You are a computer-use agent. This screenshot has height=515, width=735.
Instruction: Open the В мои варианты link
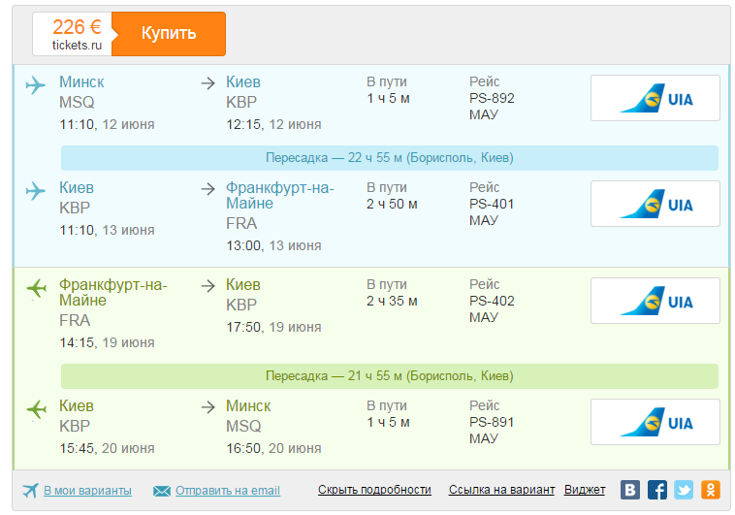point(87,490)
